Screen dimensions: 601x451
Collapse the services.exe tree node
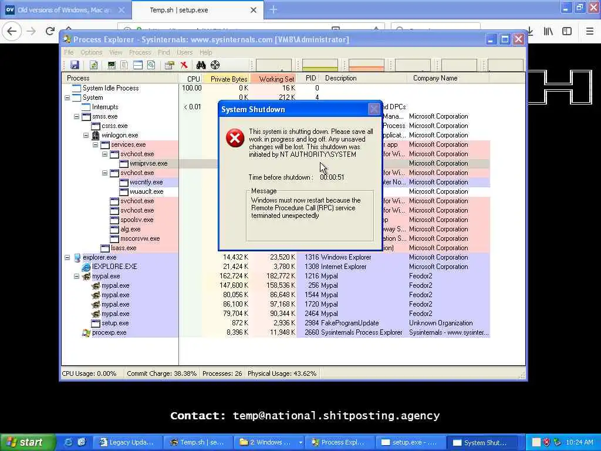[x=96, y=145]
